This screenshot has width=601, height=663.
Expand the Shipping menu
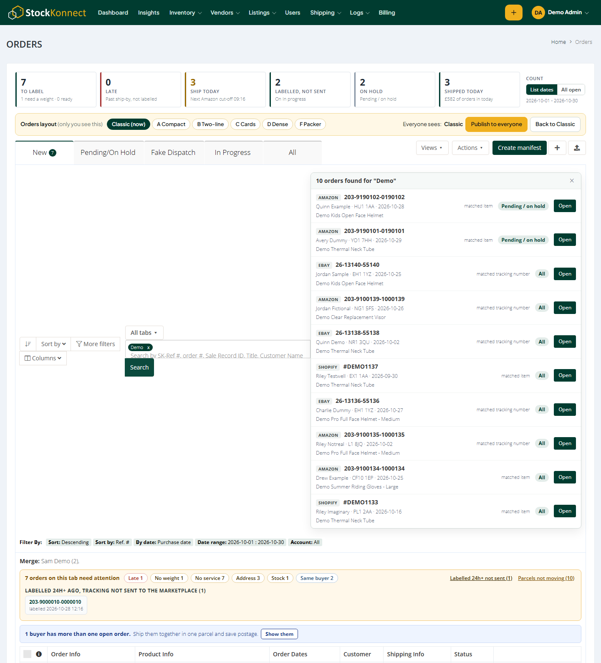tap(326, 13)
